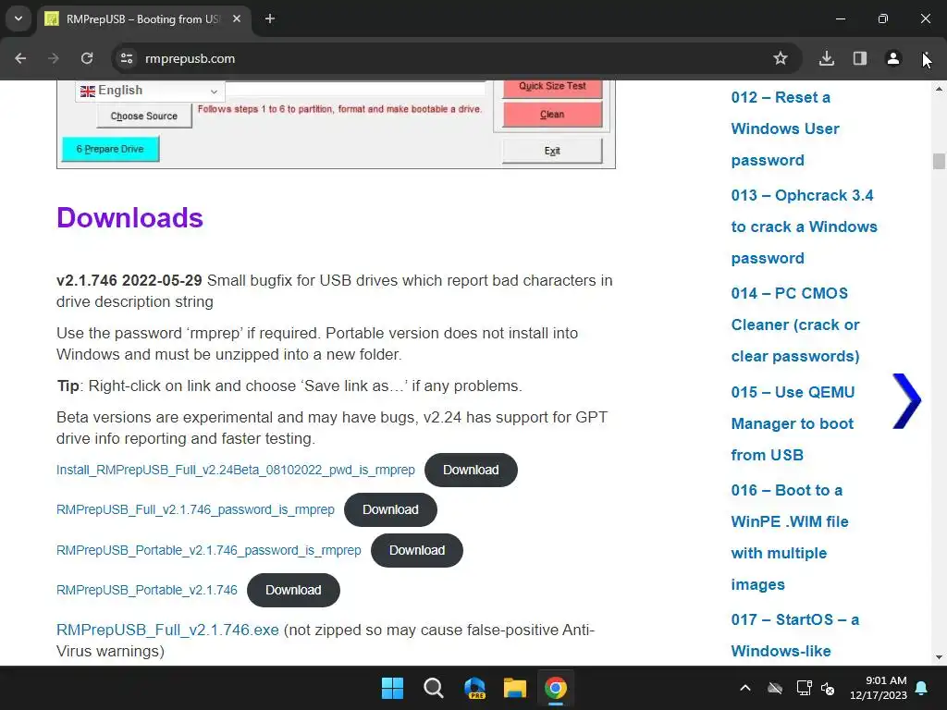Open site information icon in address bar
The image size is (947, 710).
coord(127,58)
